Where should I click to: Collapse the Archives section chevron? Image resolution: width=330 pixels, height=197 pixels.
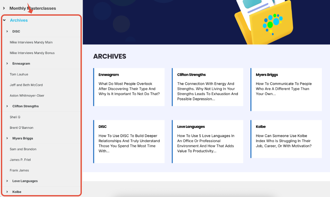(4, 20)
